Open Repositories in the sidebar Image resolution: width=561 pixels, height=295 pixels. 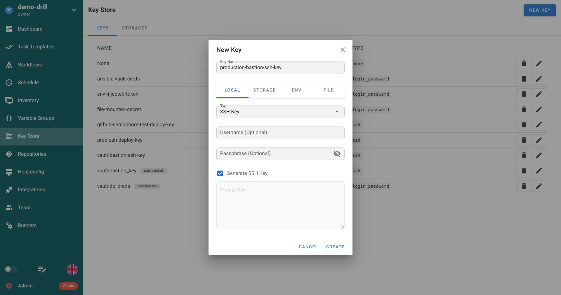click(32, 154)
